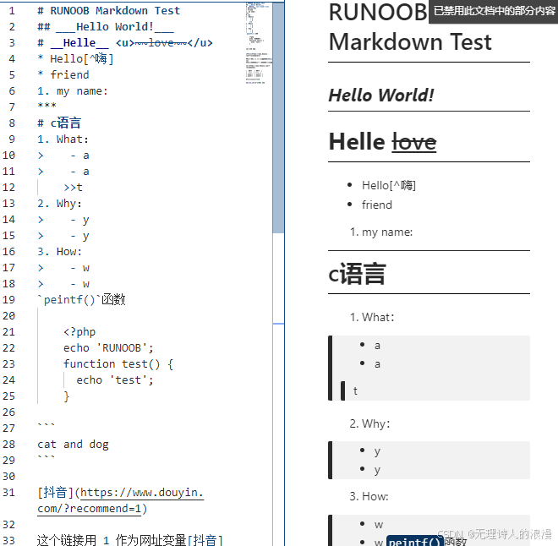The width and height of the screenshot is (558, 546).
Task: Click the 'RUNOOB Markdown Test' preview title
Action: coord(410,27)
